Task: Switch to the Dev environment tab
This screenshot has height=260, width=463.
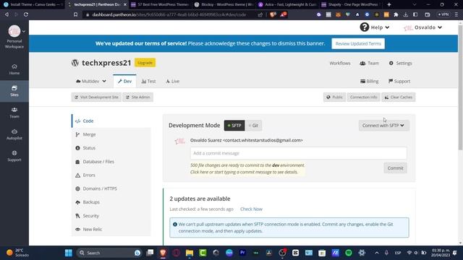Action: [x=124, y=81]
